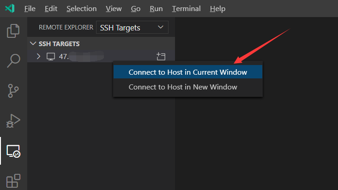Open the File menu

pos(30,9)
